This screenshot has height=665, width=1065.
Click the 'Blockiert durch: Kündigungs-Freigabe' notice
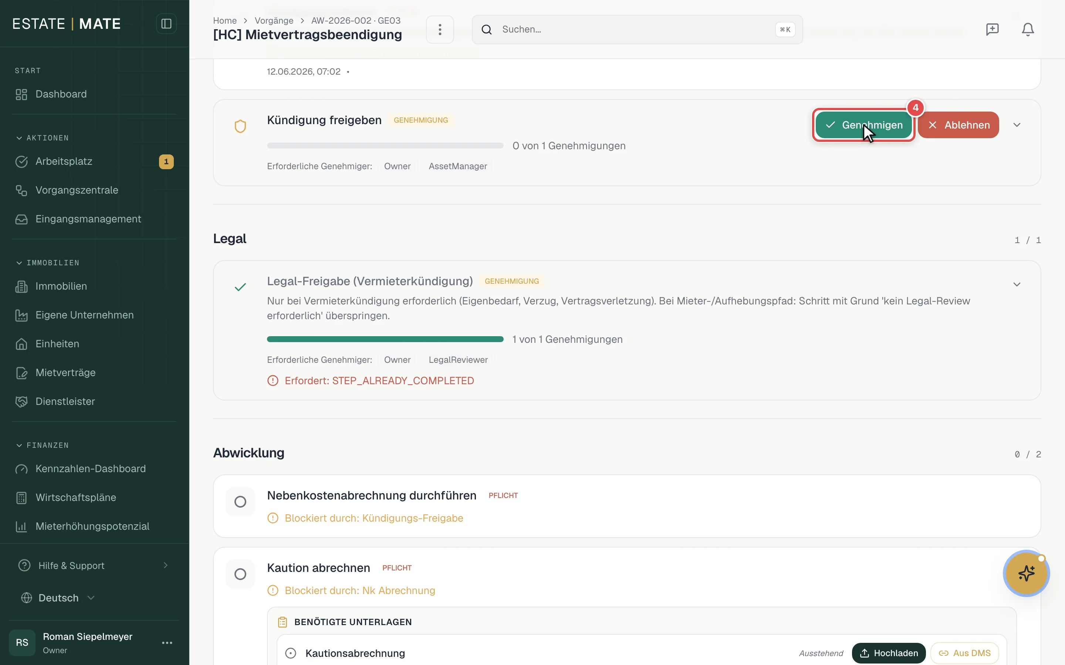(365, 518)
